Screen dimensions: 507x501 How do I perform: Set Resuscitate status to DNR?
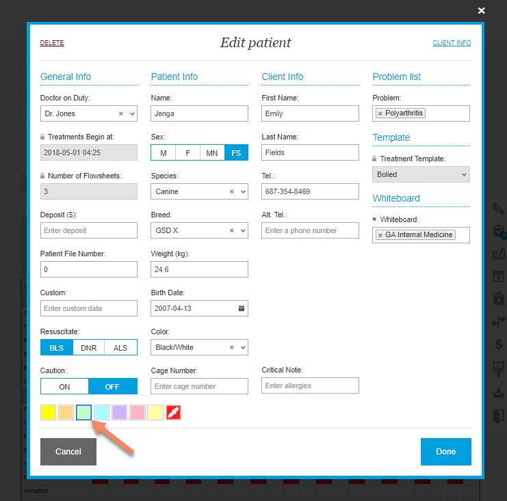click(x=89, y=348)
